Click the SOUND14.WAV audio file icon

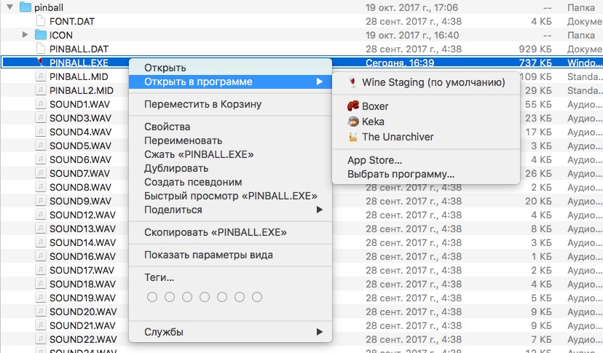click(x=40, y=242)
